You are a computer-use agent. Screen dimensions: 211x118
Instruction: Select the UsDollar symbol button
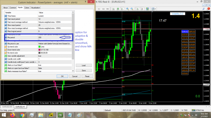[185, 73]
